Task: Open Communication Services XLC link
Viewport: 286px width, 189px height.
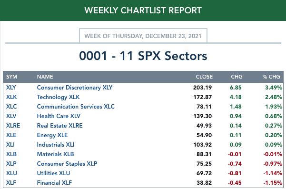Action: (76, 107)
